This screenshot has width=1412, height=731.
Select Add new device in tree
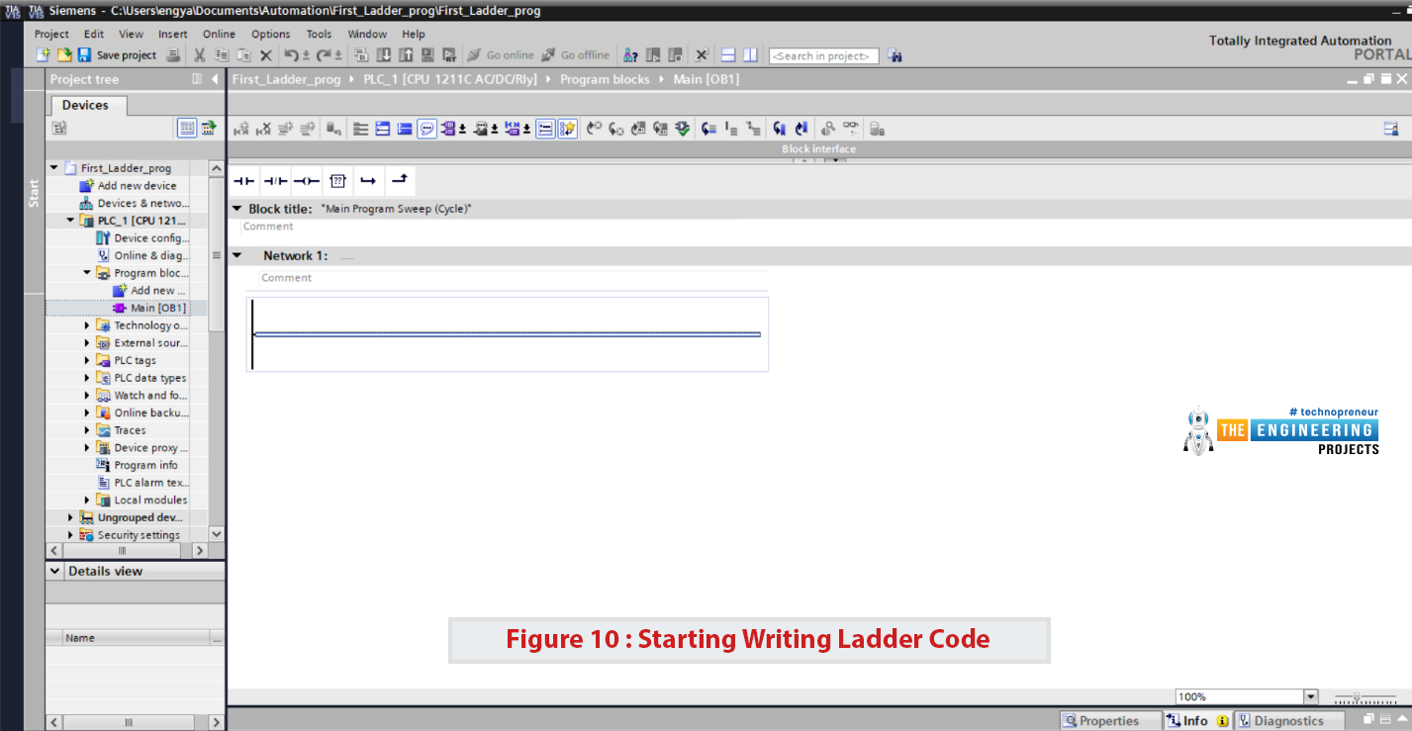tap(128, 186)
